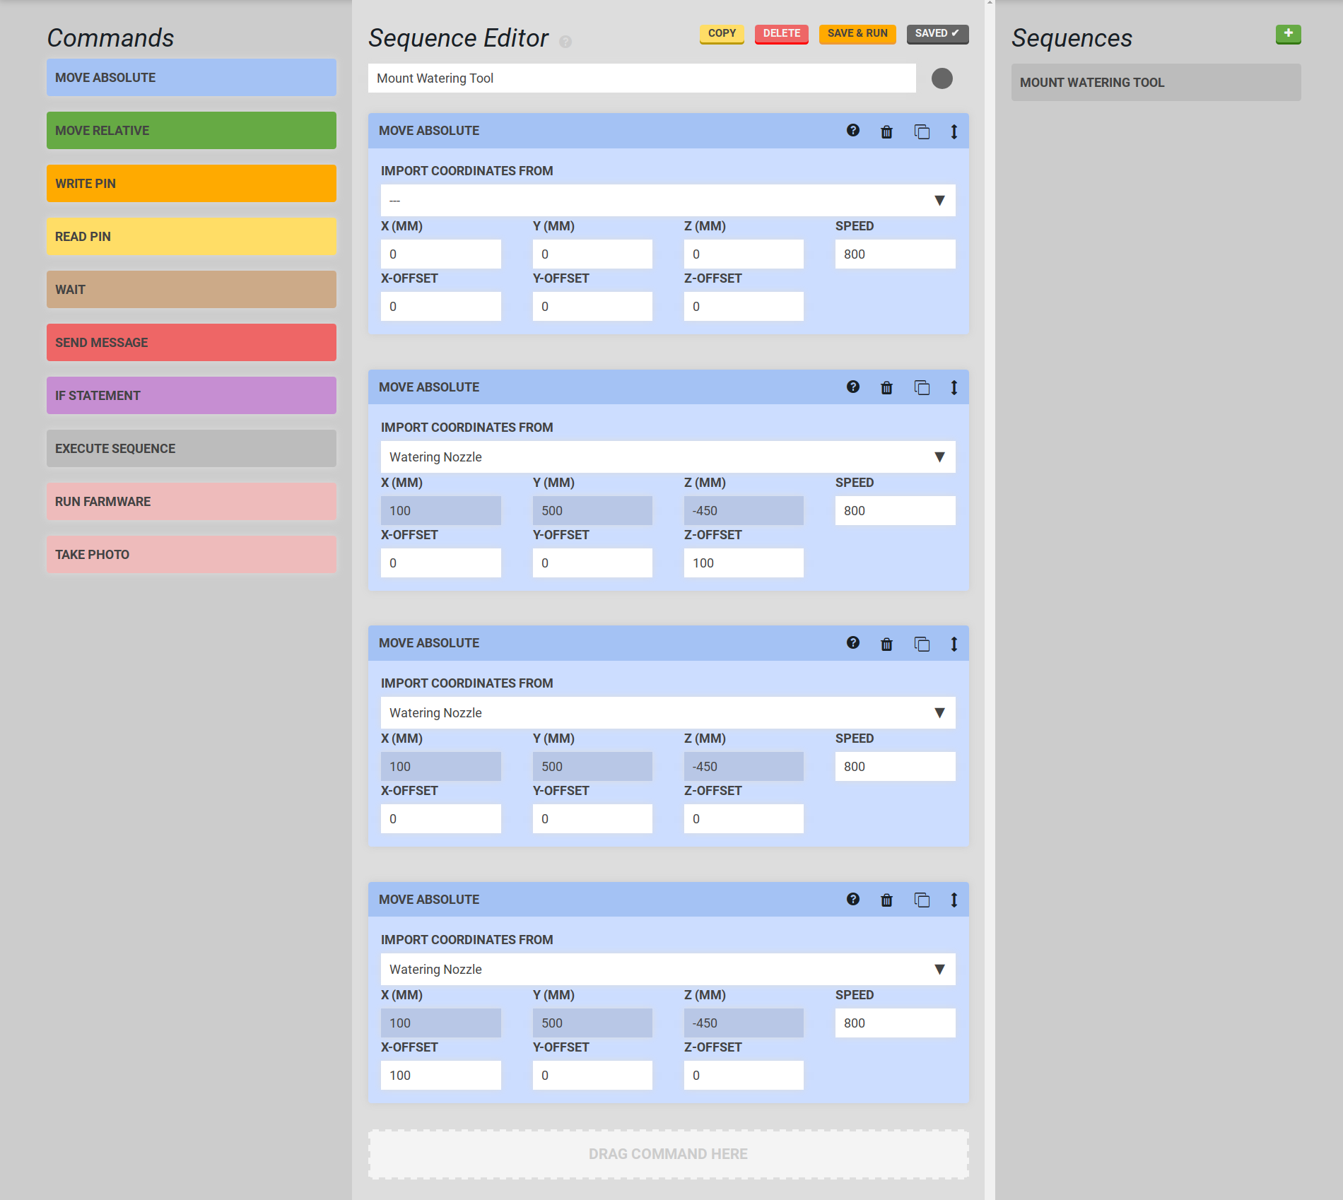This screenshot has height=1200, width=1343.
Task: Open the first step's Import Coordinates From dropdown
Action: (x=667, y=201)
